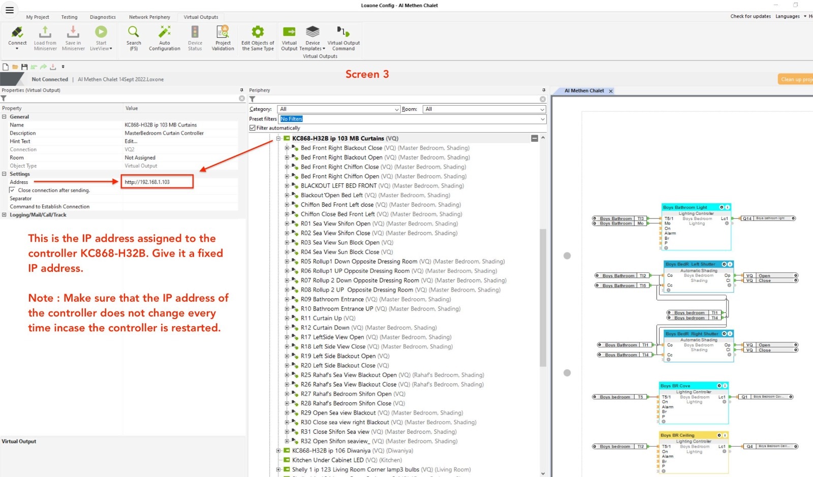Open the Room filter dropdown

point(484,109)
